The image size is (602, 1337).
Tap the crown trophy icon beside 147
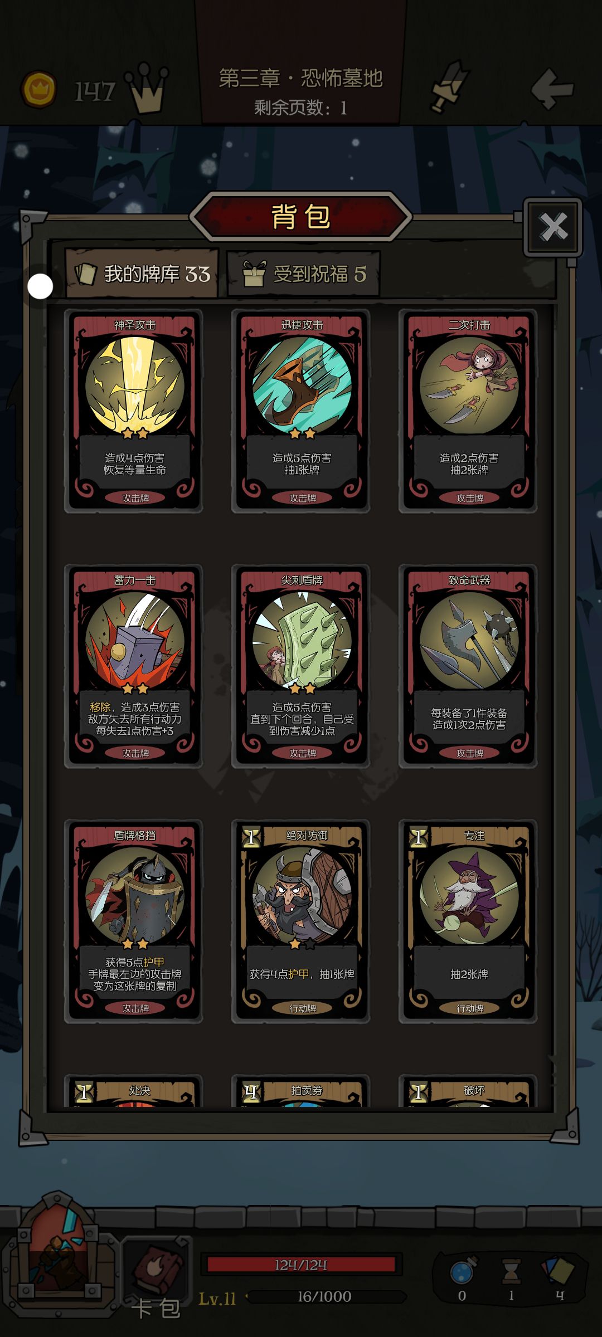pos(147,88)
